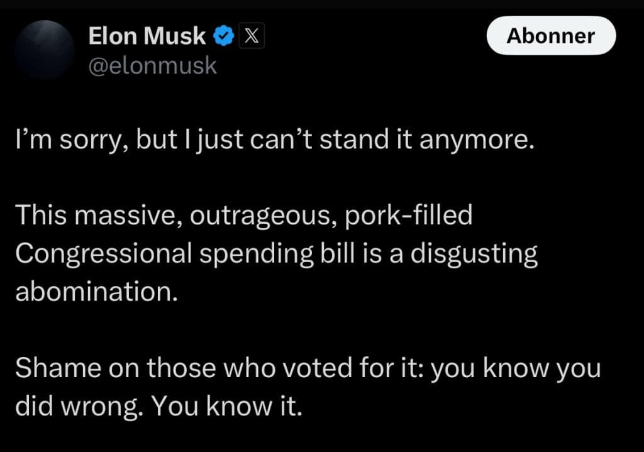The height and width of the screenshot is (452, 644).
Task: Click the phrase "voted for it:" in the post
Action: coord(354,367)
